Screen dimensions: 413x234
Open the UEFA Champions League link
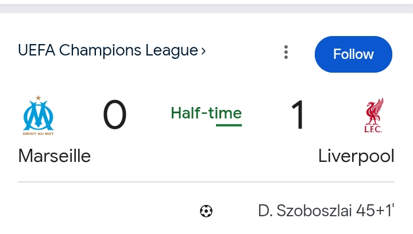click(x=108, y=50)
